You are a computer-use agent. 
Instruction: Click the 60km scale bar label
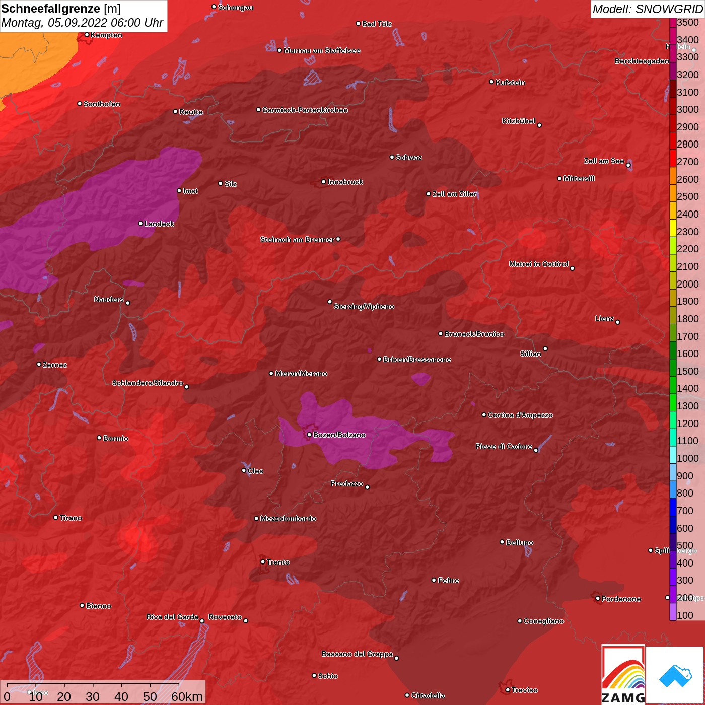[187, 696]
